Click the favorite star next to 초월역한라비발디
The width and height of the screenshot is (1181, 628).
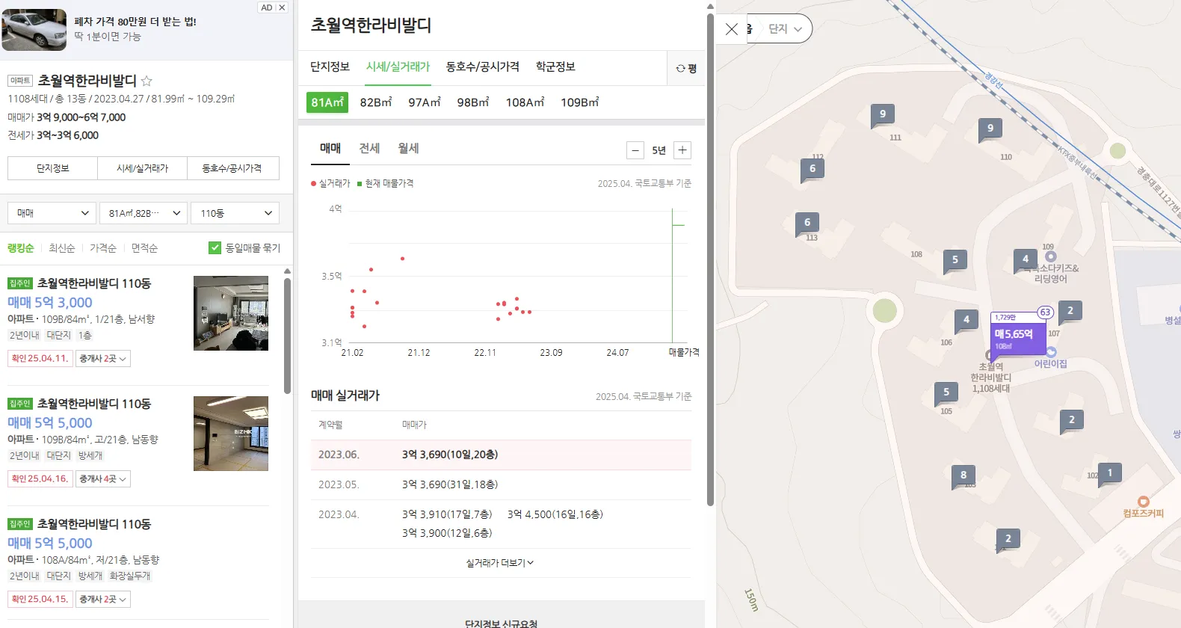[147, 81]
